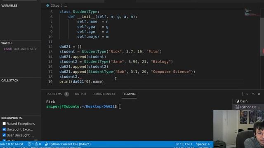Collapse the VARIABLES section header
264x148 pixels.
point(9,5)
